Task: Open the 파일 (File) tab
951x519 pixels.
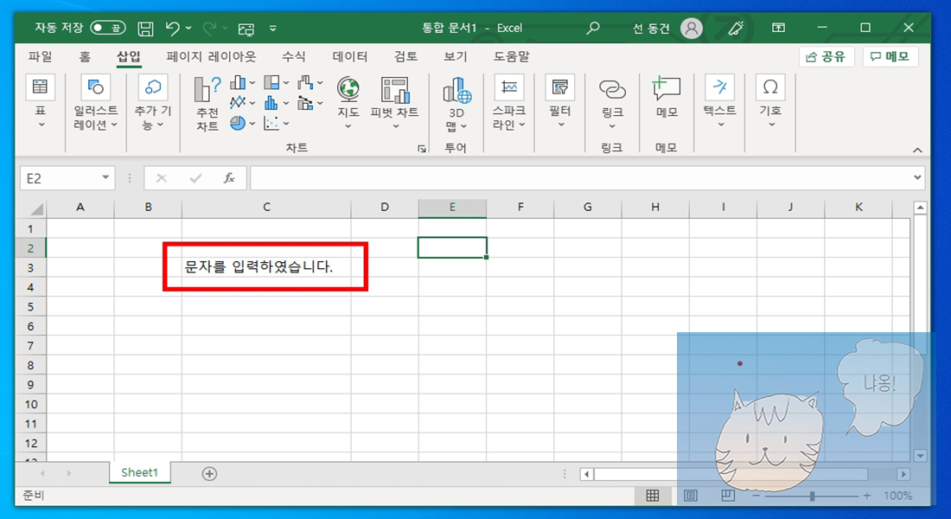Action: [40, 56]
